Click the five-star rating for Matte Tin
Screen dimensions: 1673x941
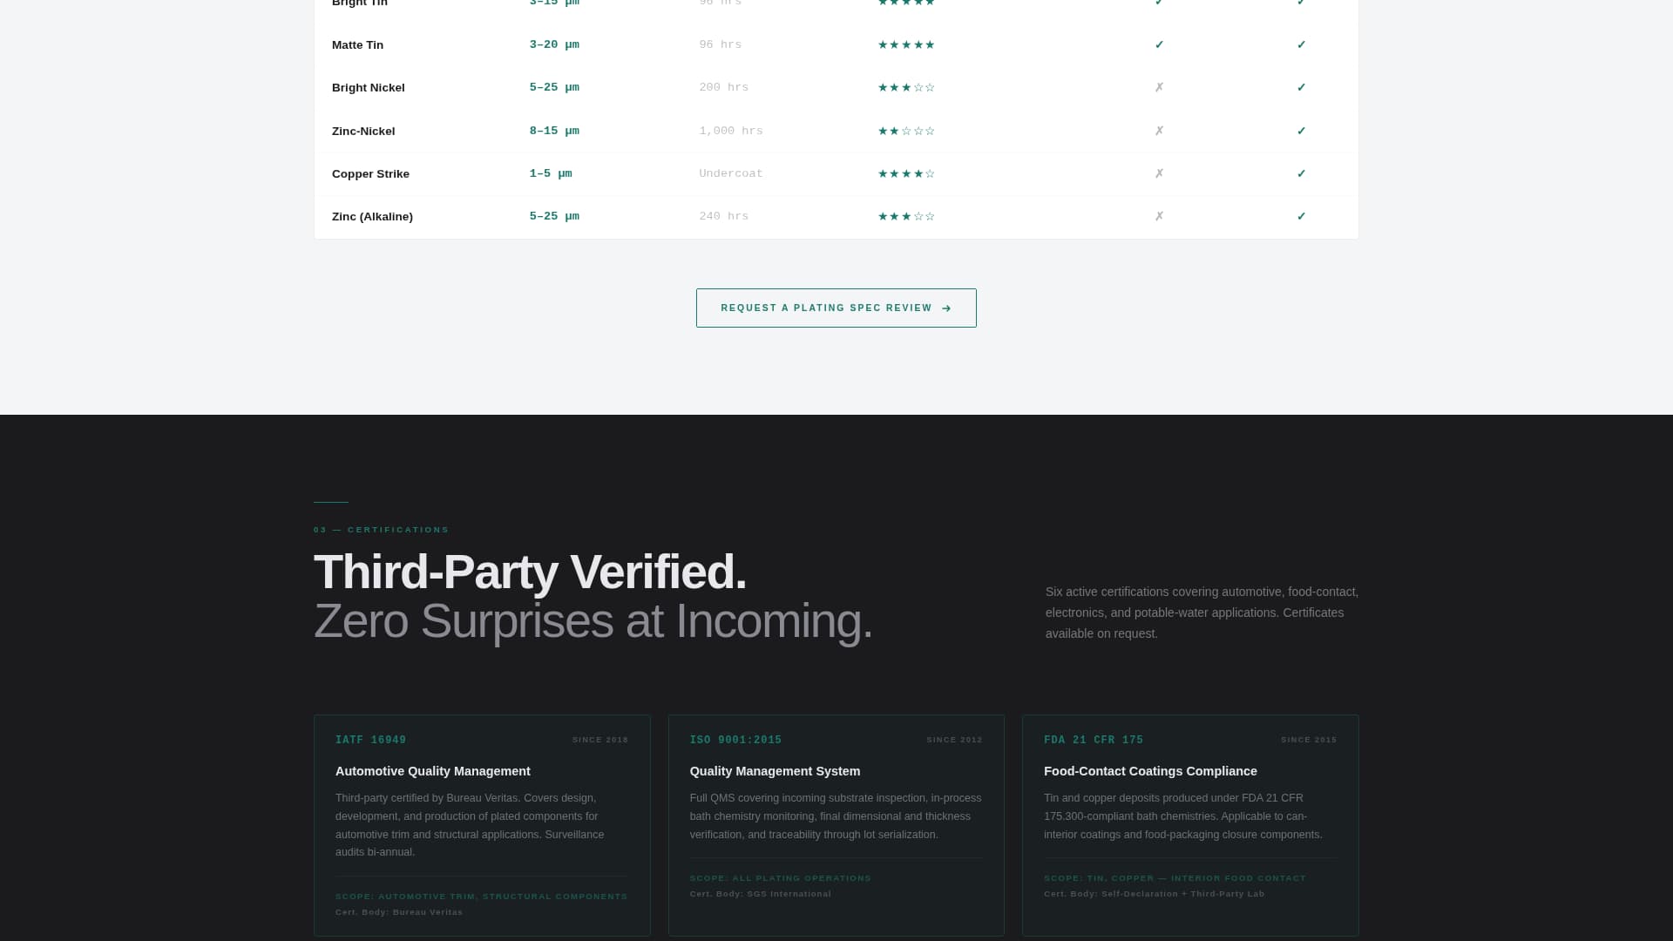click(x=906, y=44)
